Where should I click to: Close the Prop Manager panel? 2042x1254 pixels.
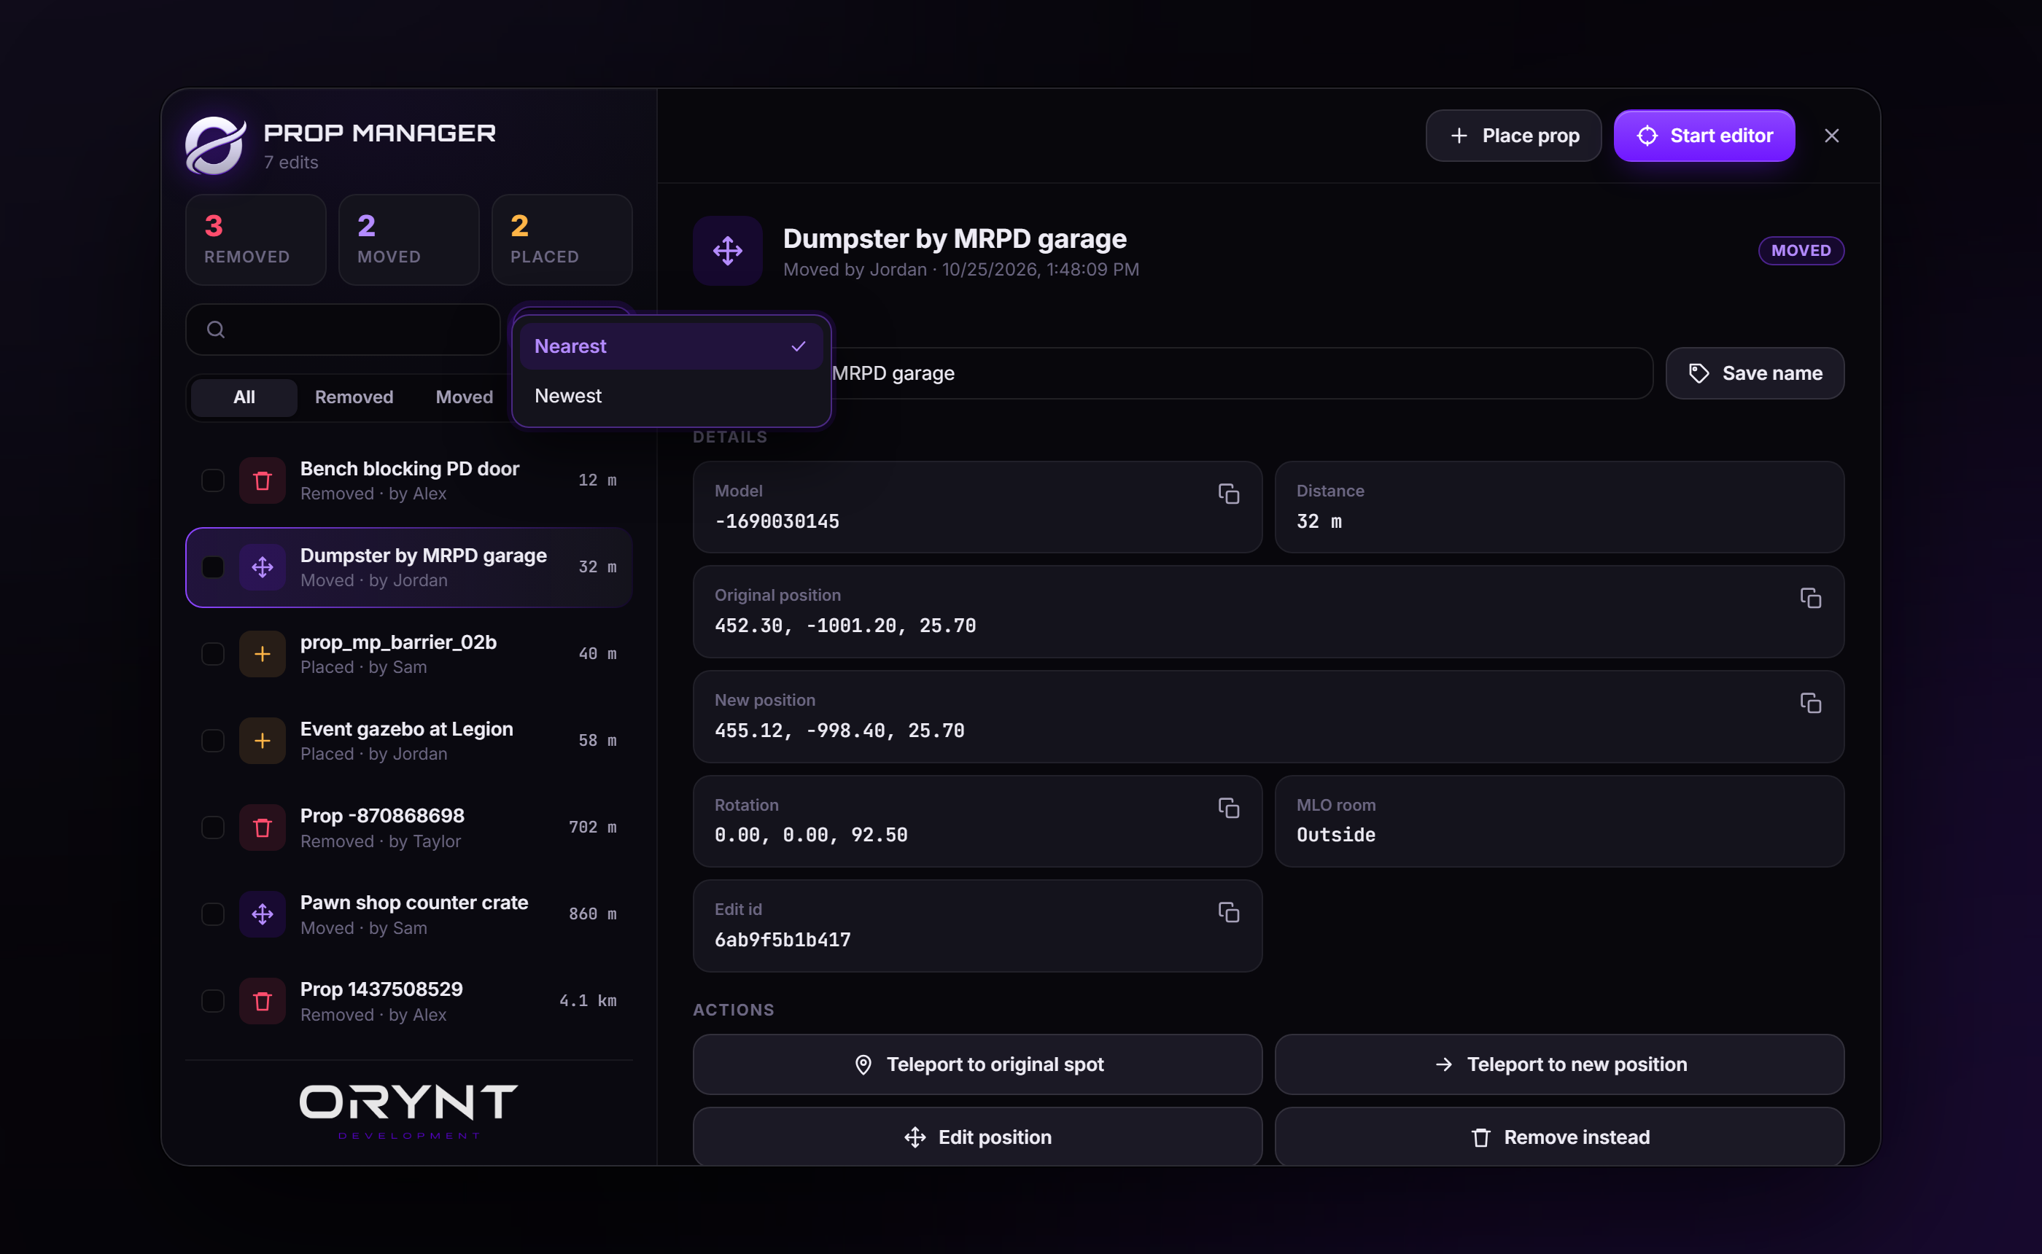[1831, 136]
